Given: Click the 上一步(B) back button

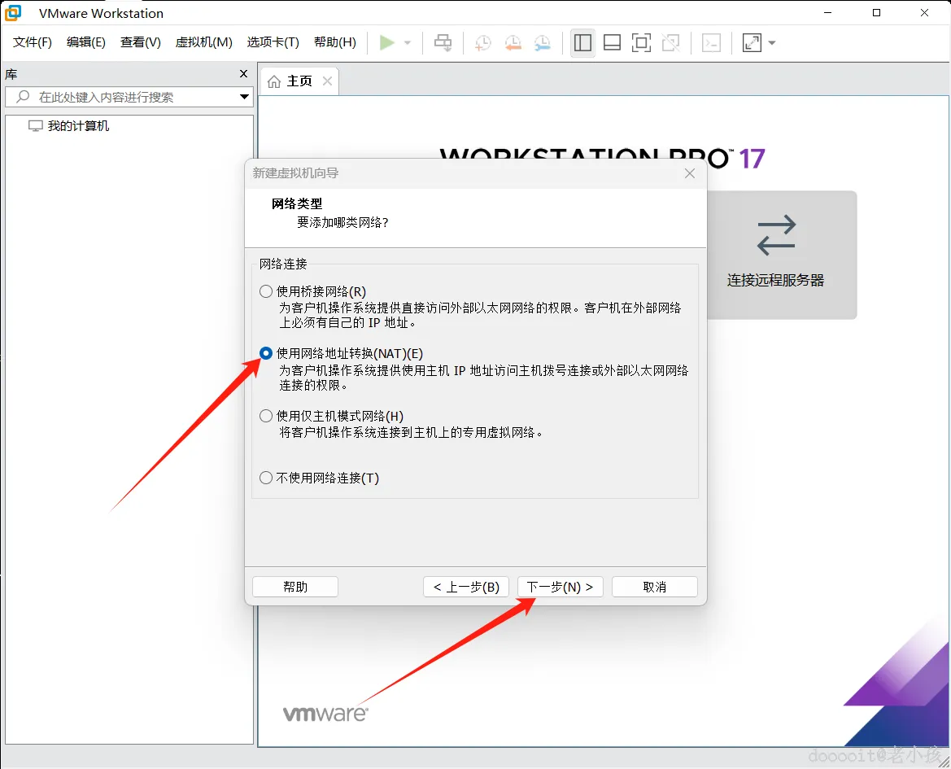Looking at the screenshot, I should tap(466, 587).
